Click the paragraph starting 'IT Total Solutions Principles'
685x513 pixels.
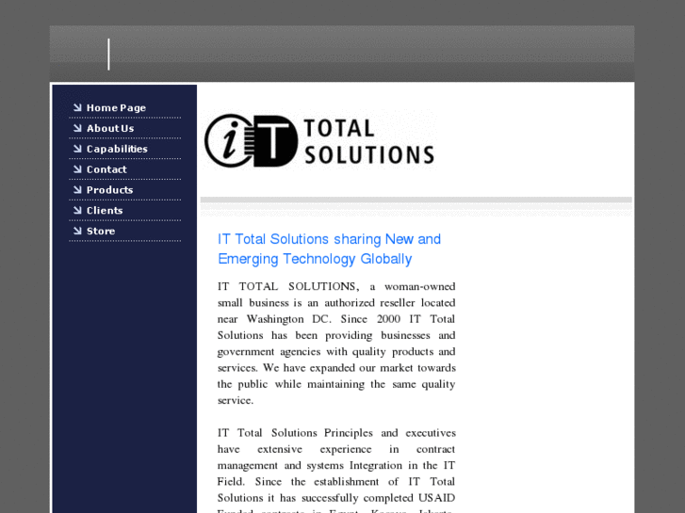point(336,470)
